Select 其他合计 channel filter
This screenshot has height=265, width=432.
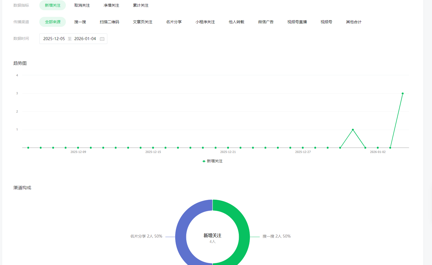(354, 22)
